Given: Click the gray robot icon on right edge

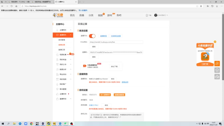Looking at the screenshot, I should (x=217, y=77).
